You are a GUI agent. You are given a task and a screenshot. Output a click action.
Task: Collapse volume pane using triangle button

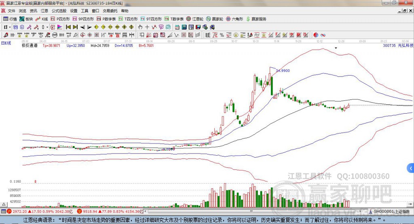click(4, 204)
